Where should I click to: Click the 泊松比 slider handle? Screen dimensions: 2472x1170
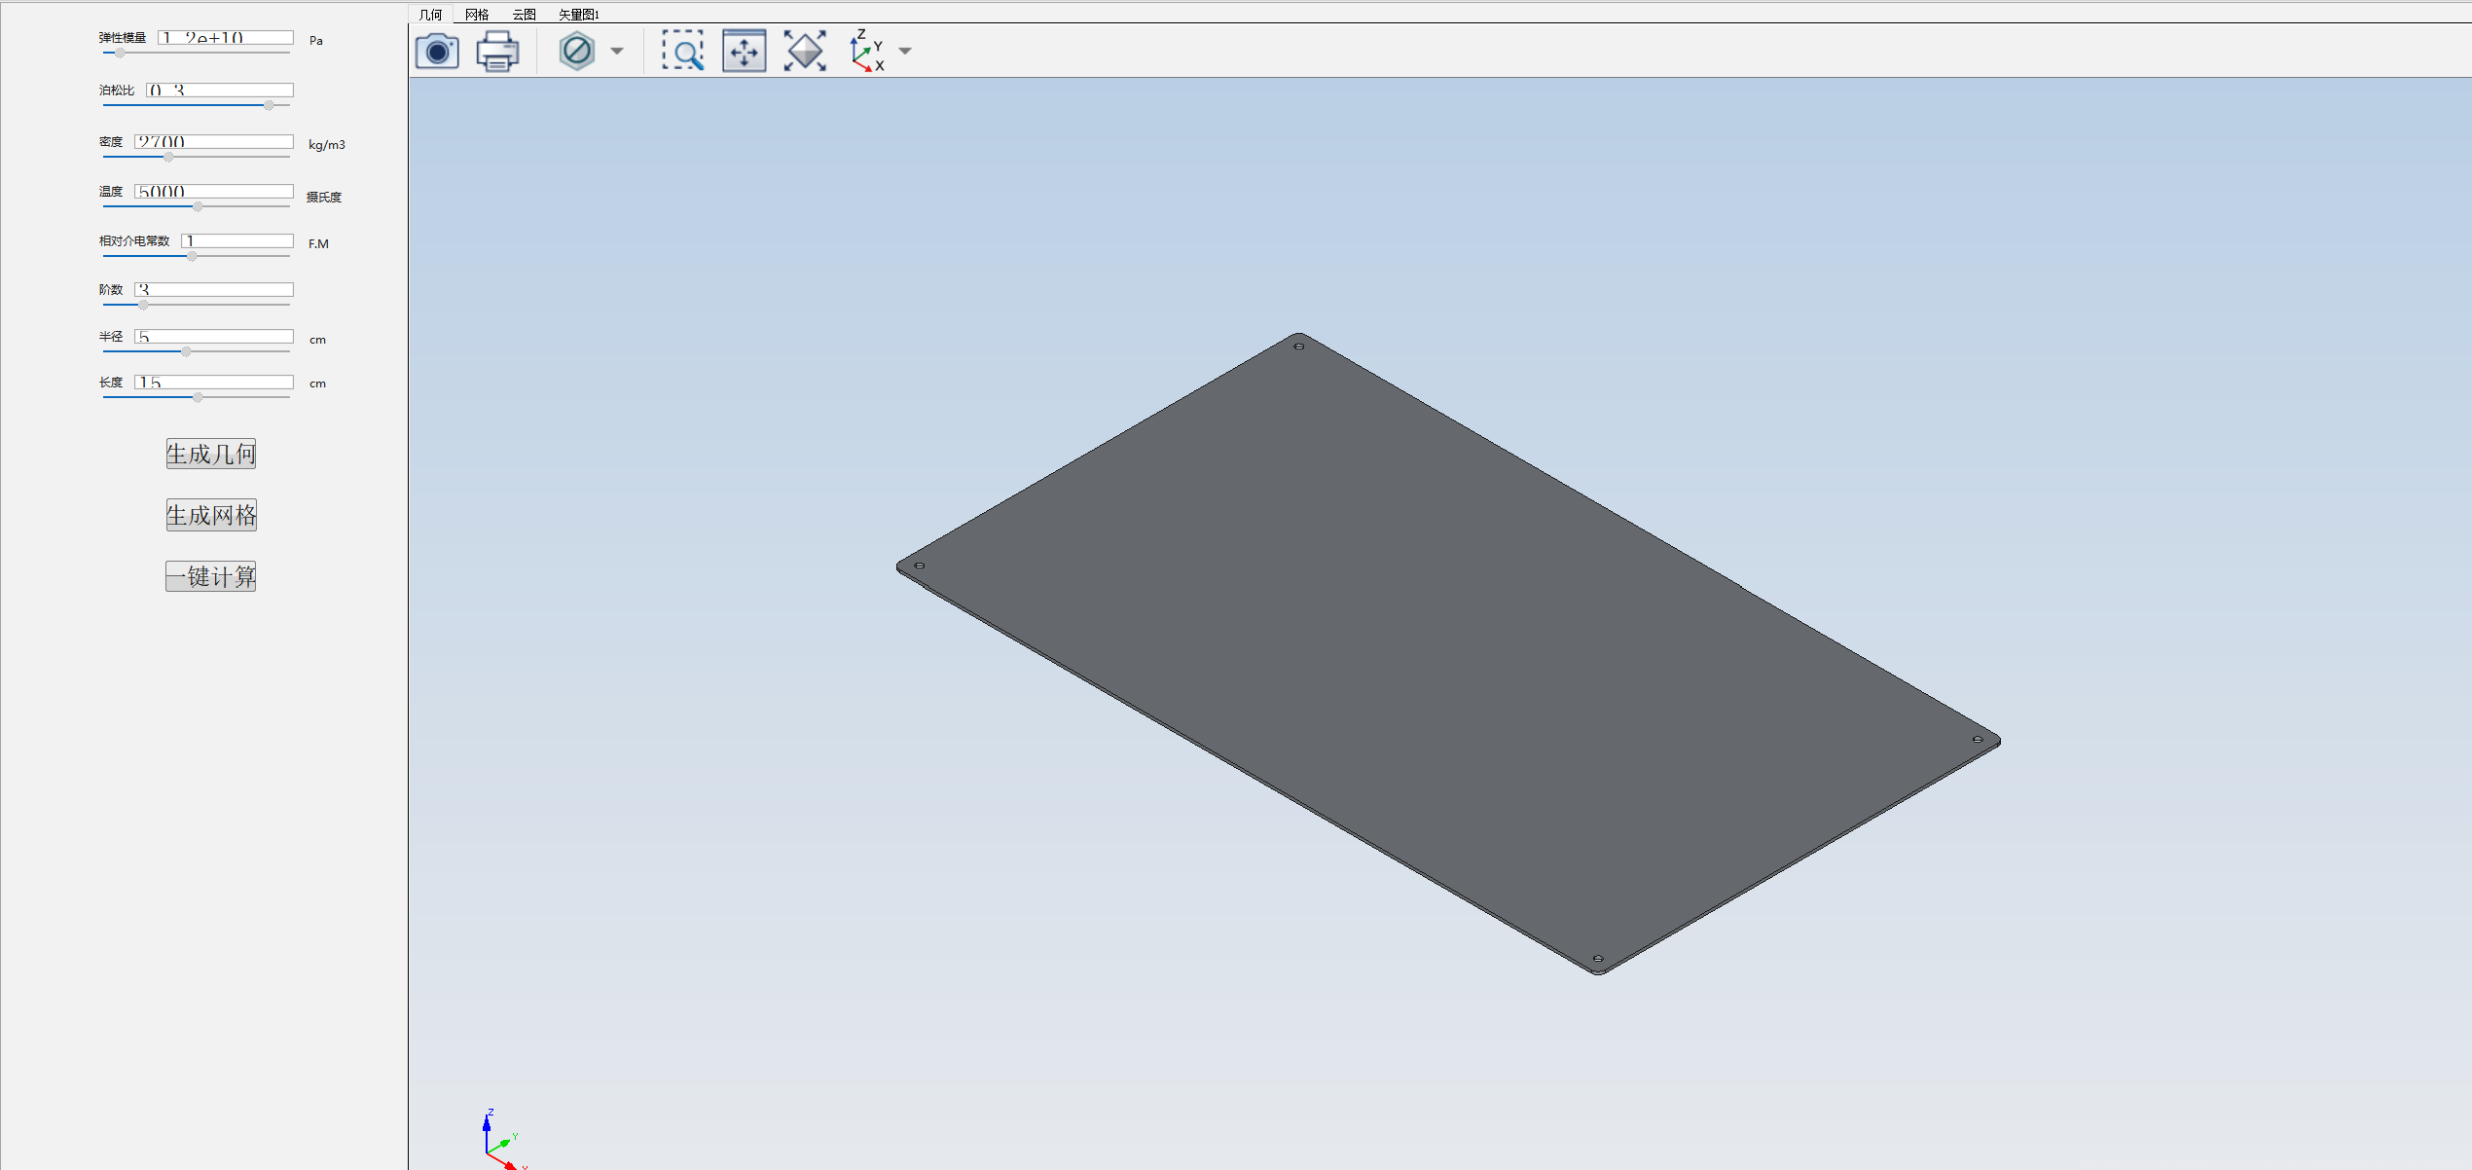coord(269,105)
